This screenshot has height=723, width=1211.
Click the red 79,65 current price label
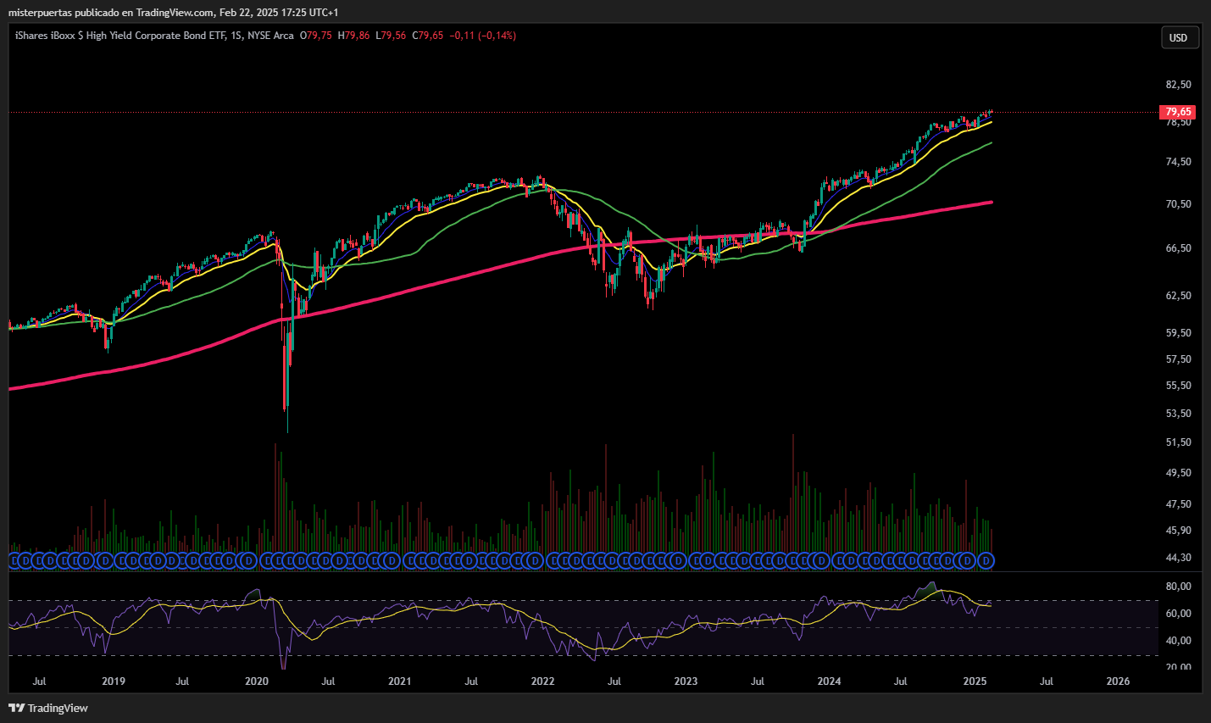click(1178, 112)
